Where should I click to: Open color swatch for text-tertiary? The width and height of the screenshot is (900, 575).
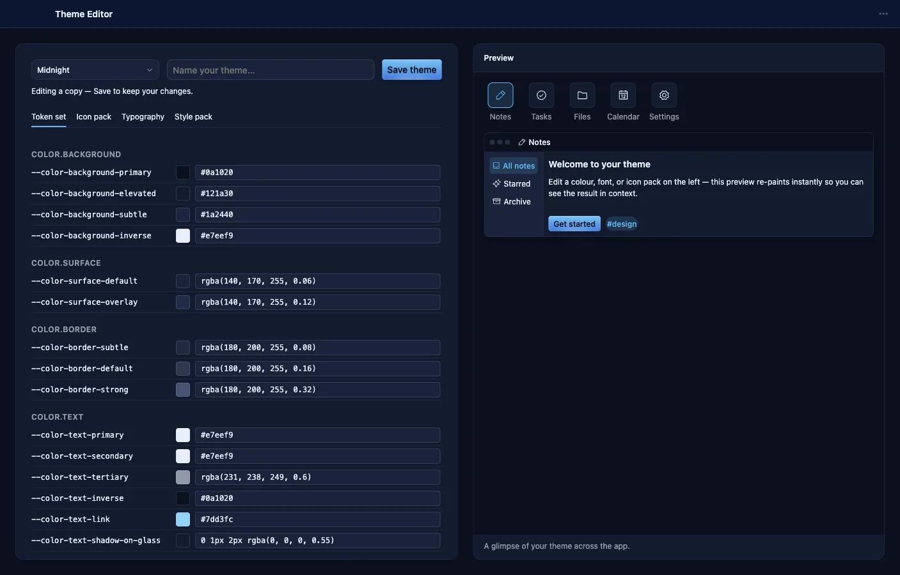[x=183, y=477]
